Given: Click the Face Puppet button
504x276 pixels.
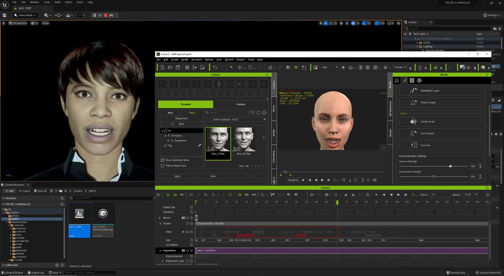Looking at the screenshot, I should pyautogui.click(x=440, y=133).
